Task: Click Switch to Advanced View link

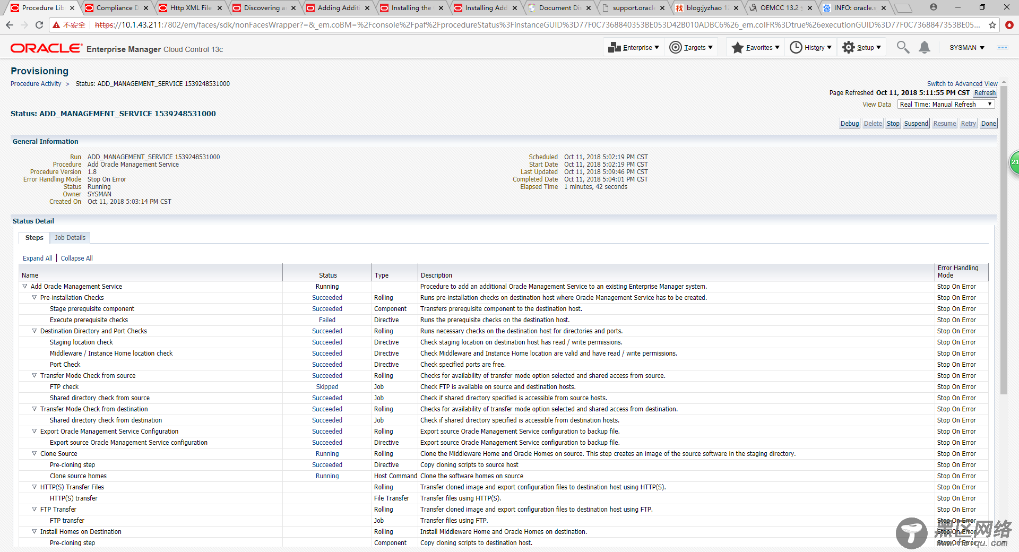Action: pos(962,84)
